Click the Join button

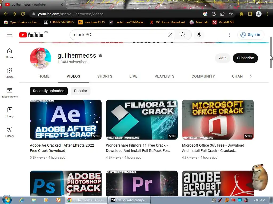223,58
